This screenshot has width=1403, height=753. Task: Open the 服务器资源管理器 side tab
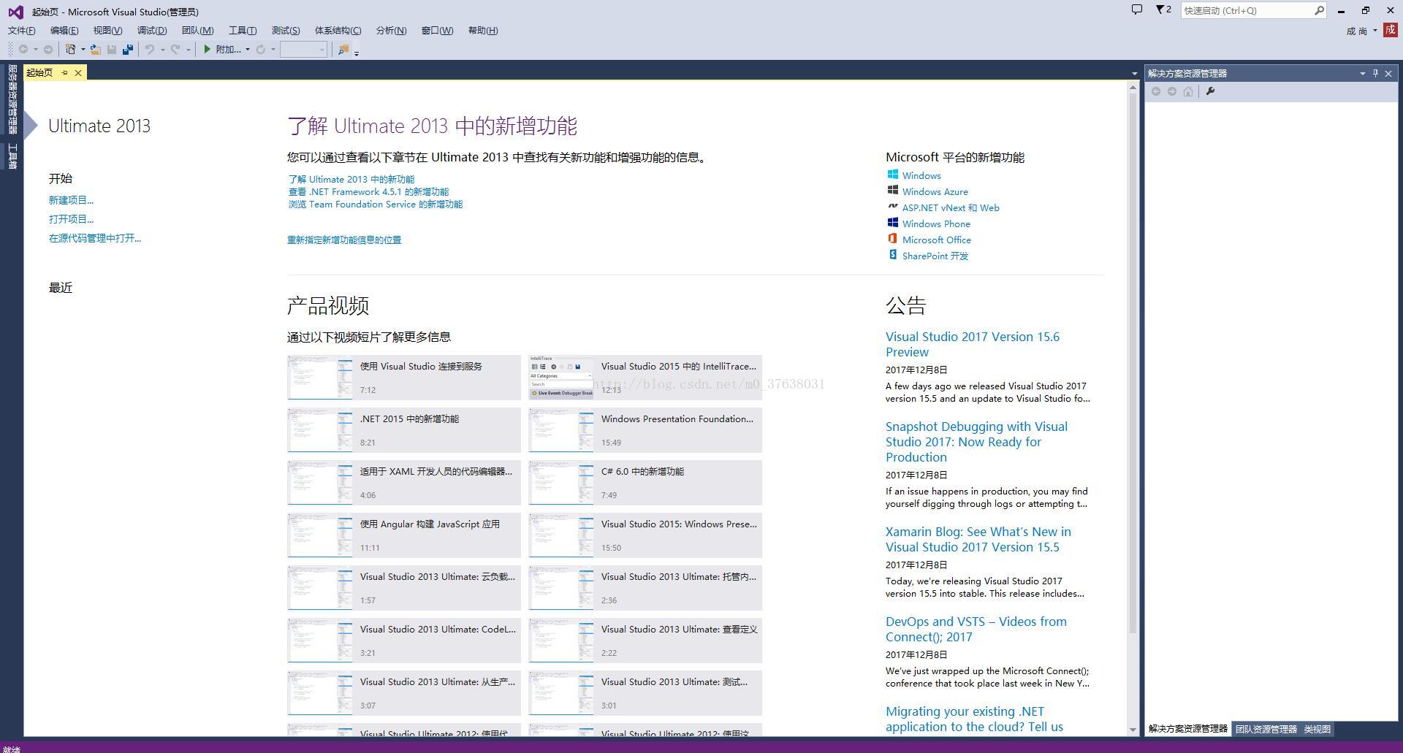12,99
